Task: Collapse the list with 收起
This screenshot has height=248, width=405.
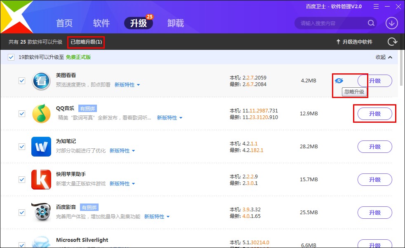Action: click(x=384, y=57)
